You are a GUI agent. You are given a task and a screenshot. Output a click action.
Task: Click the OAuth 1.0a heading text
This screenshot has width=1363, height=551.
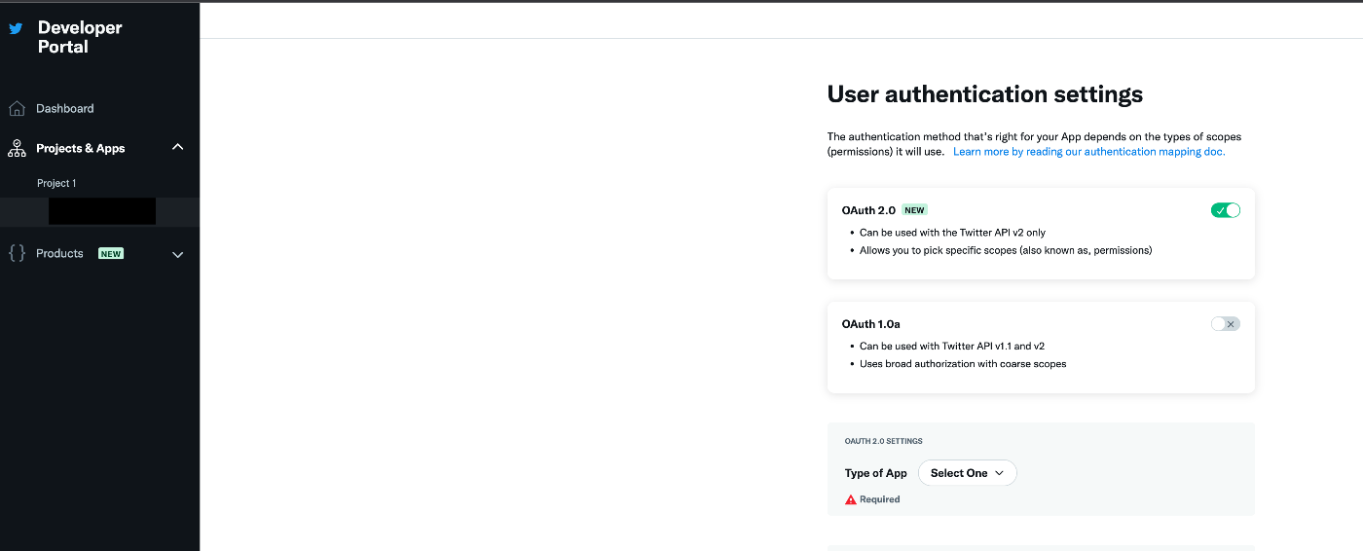[871, 324]
